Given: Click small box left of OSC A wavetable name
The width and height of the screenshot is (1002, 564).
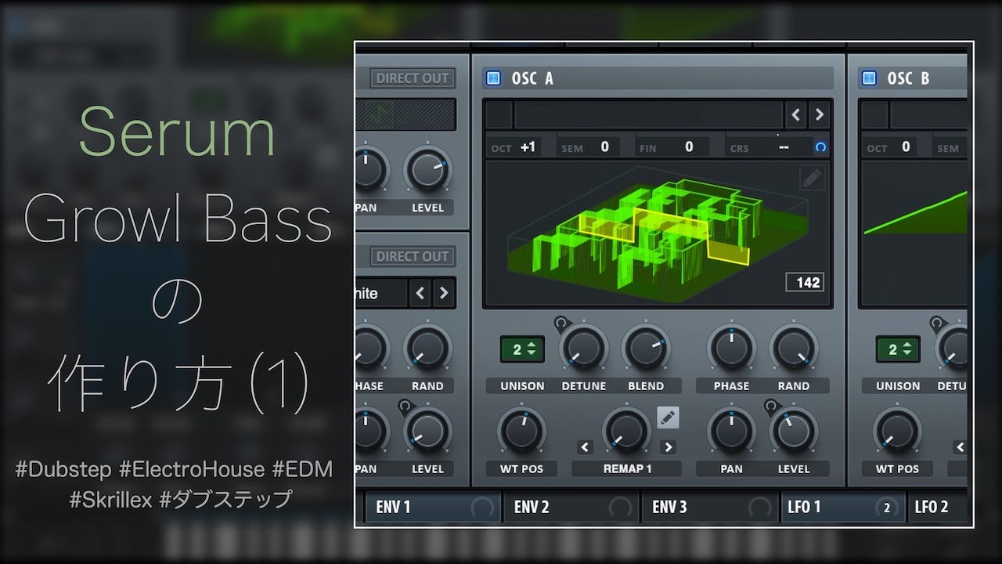Looking at the screenshot, I should [x=499, y=115].
